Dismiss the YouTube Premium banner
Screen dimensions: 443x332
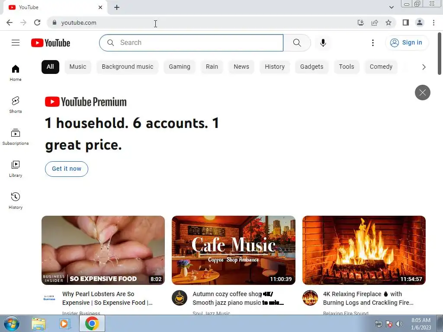[x=422, y=93]
